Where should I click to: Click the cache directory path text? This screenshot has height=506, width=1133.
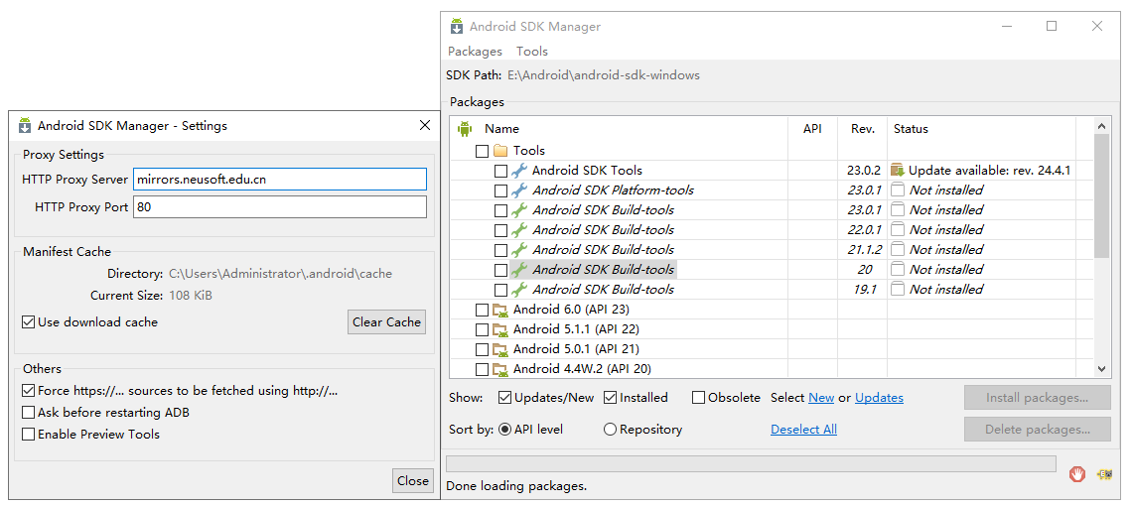[x=280, y=274]
